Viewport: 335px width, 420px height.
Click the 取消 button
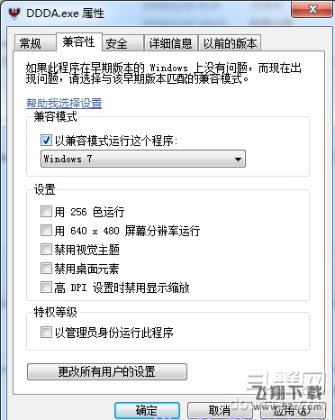(220, 410)
